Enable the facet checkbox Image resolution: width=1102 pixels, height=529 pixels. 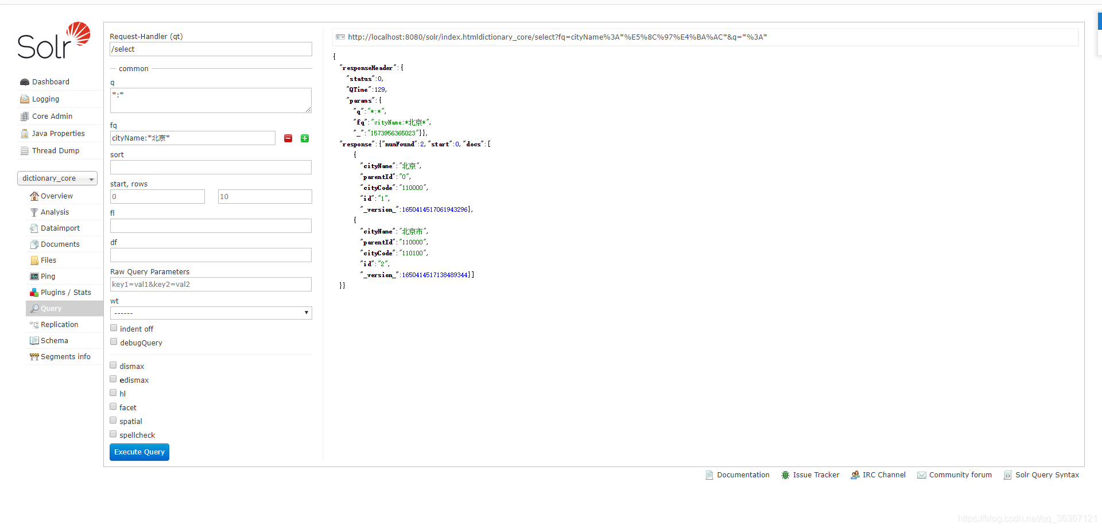113,407
